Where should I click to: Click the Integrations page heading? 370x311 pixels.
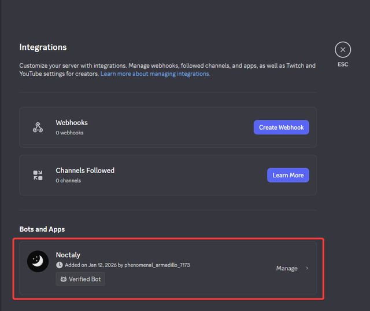tap(43, 47)
